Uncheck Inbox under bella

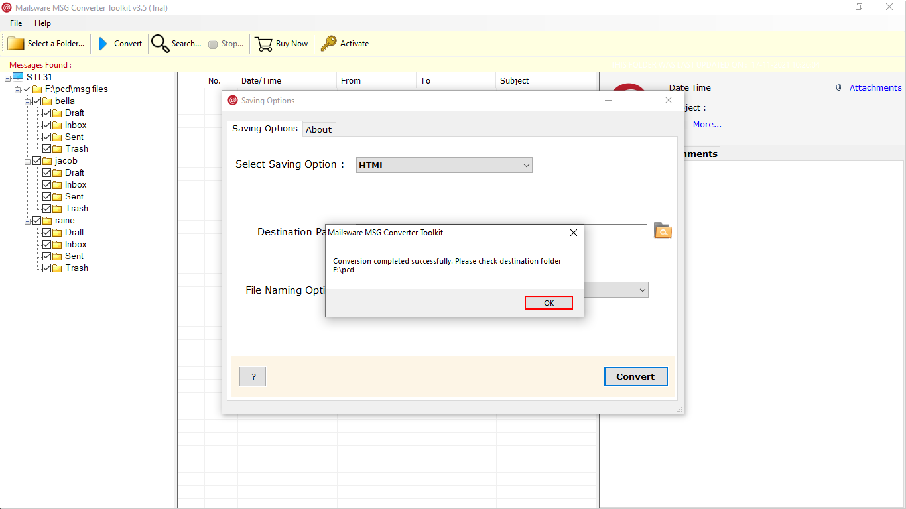pyautogui.click(x=47, y=125)
